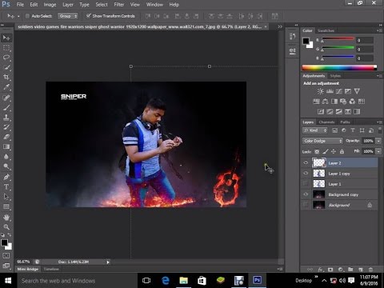The height and width of the screenshot is (288, 384).
Task: Open the tool preset picker arrow
Action: 18,16
